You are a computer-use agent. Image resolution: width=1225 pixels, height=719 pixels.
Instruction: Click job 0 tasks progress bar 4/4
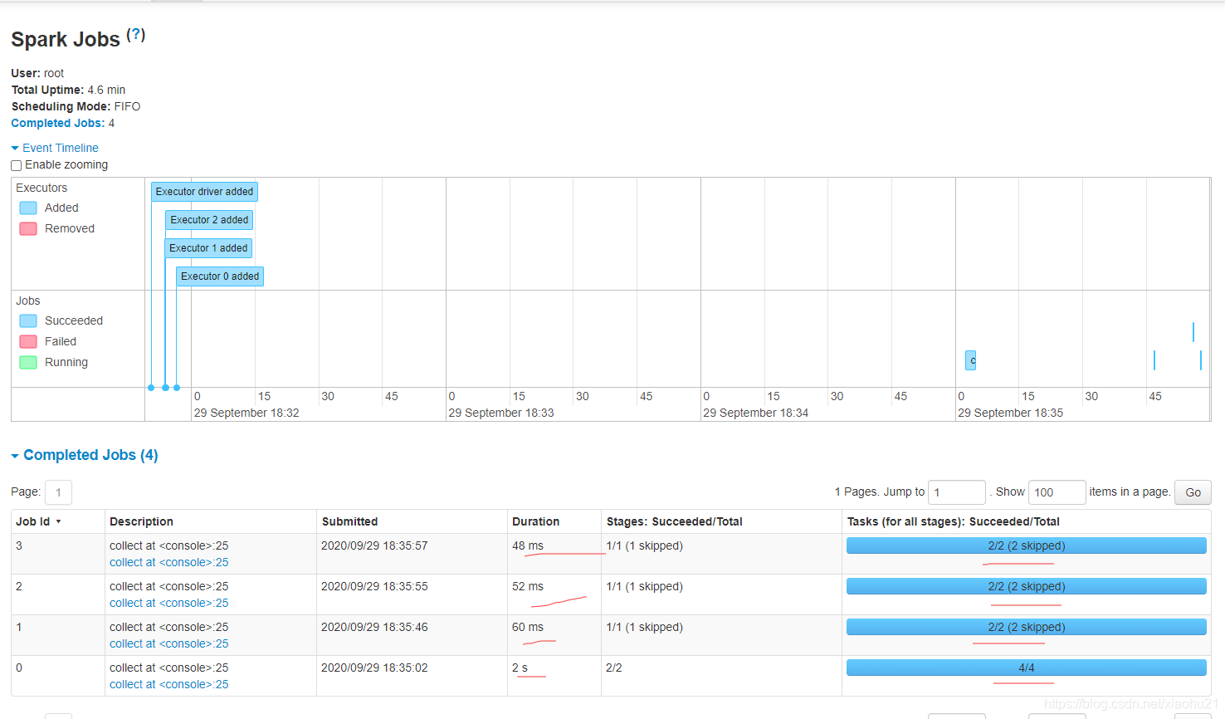(x=1027, y=668)
